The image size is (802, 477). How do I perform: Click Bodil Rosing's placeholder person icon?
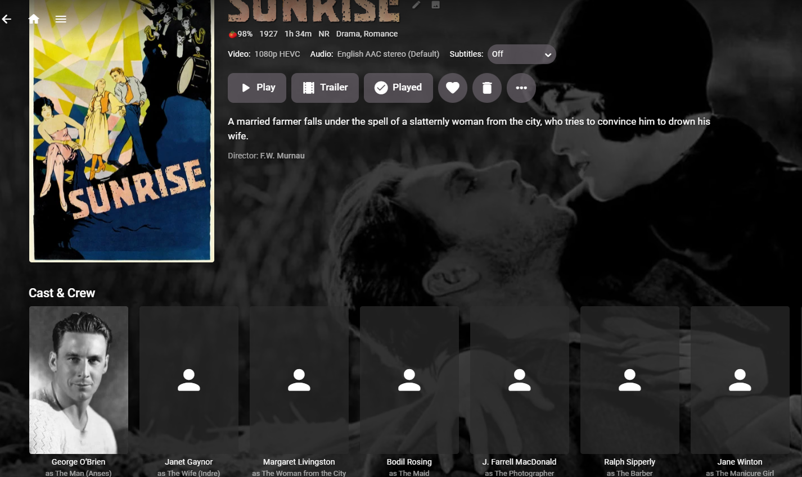(x=409, y=380)
